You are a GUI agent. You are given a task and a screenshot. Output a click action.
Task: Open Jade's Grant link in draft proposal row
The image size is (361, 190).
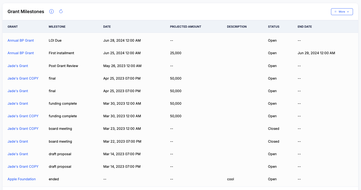pyautogui.click(x=18, y=154)
